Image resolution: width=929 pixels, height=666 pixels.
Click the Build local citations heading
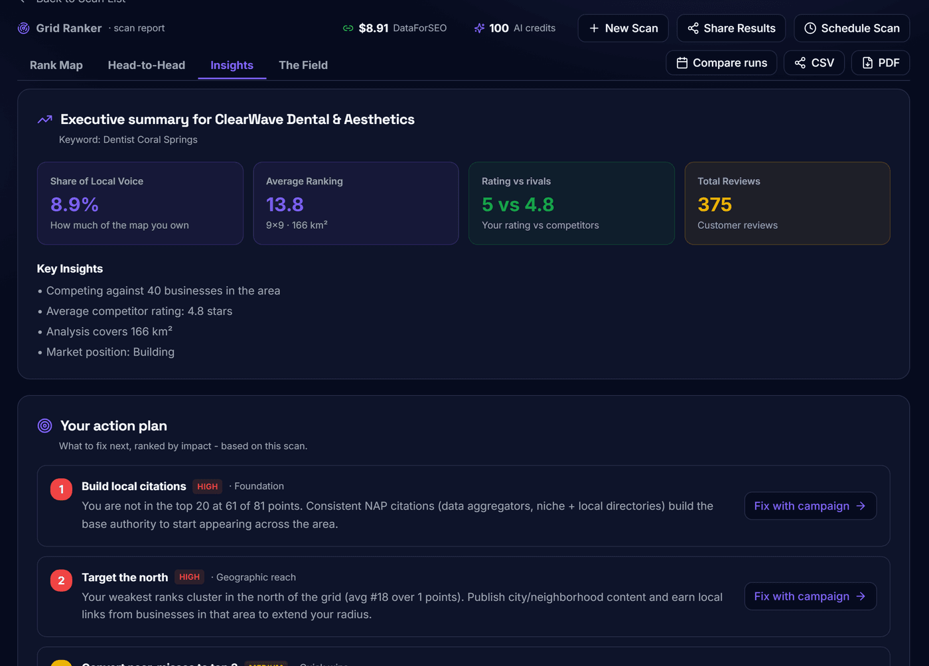click(134, 486)
